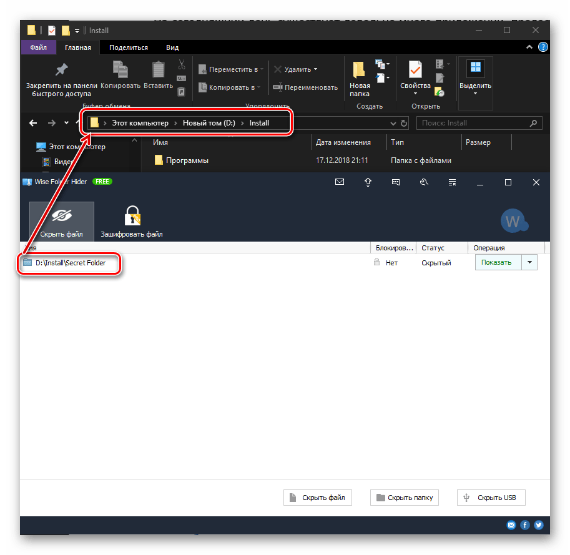Viewport: 570px width, 555px height.
Task: Click the lock icon in the Блокиров column
Action: (376, 262)
